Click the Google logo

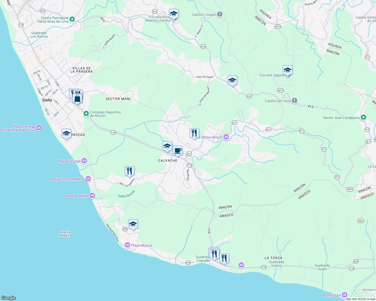pyautogui.click(x=9, y=298)
